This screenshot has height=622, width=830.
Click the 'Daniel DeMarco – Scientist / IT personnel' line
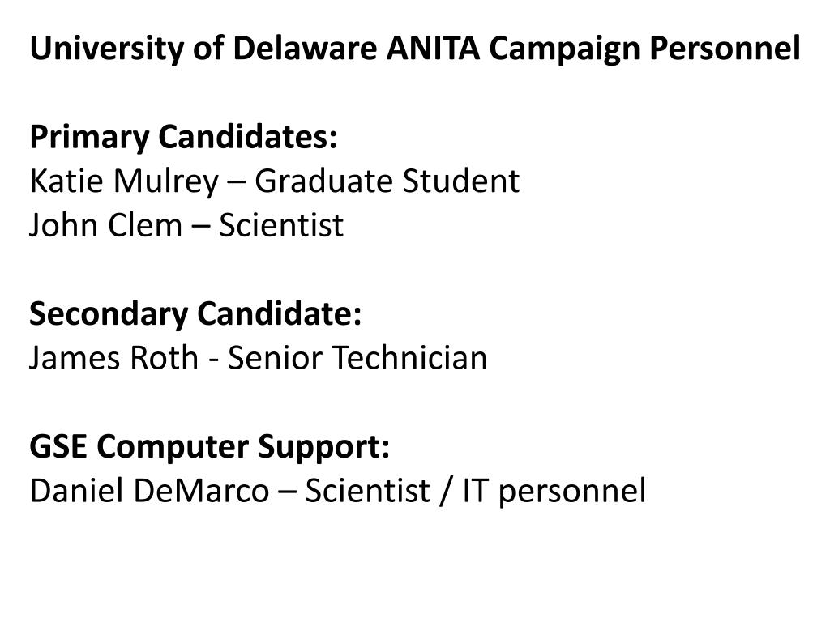pos(338,490)
